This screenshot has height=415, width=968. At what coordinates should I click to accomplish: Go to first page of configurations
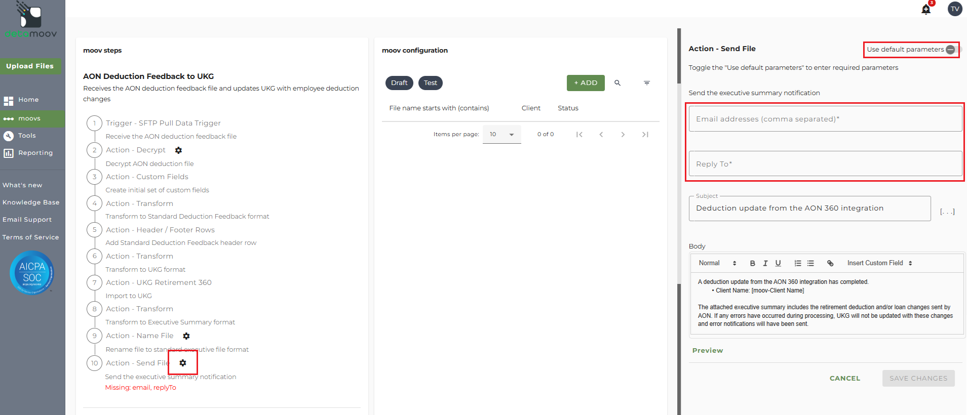pos(579,135)
